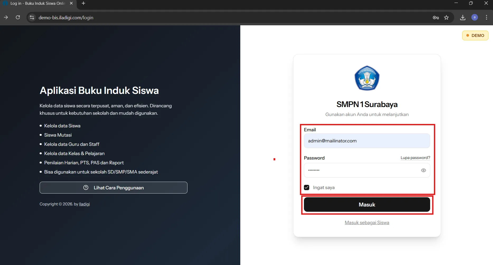The width and height of the screenshot is (493, 265).
Task: Click Penilaian Harian, PTS, PAS dan Raport bullet
Action: (84, 163)
